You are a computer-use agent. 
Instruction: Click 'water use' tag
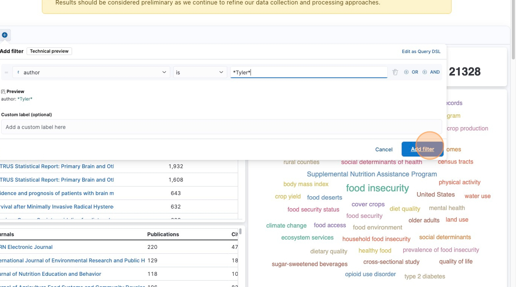(x=477, y=196)
